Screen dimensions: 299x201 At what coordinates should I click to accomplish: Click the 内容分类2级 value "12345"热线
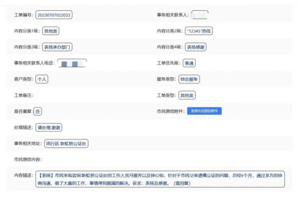pos(199,31)
